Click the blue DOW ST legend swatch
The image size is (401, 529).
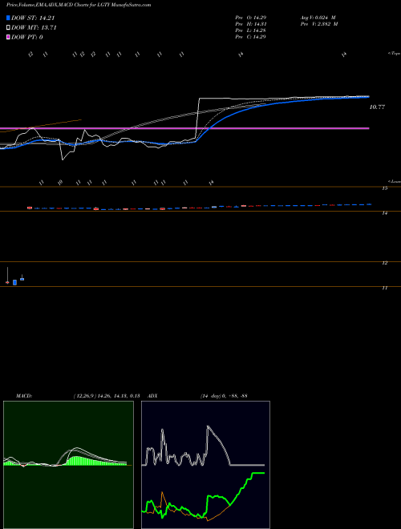click(x=8, y=18)
